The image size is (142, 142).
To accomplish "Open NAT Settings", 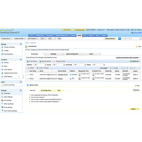I will click(x=8, y=100).
